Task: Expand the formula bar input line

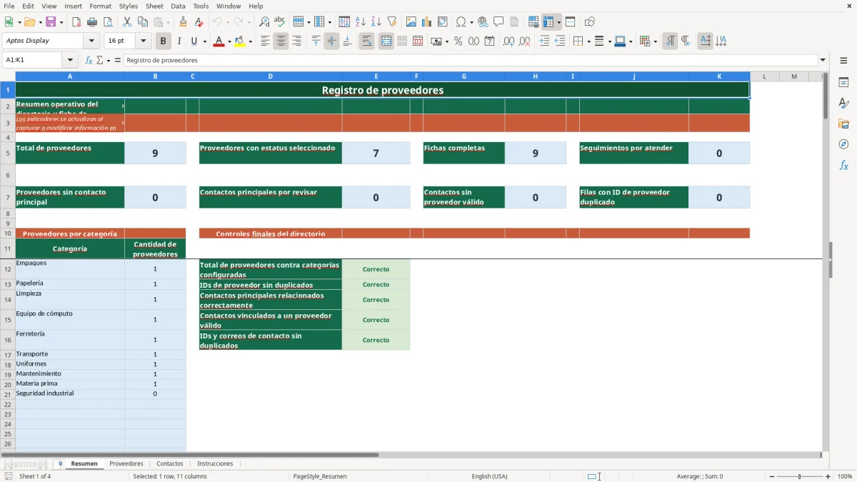Action: (x=823, y=60)
